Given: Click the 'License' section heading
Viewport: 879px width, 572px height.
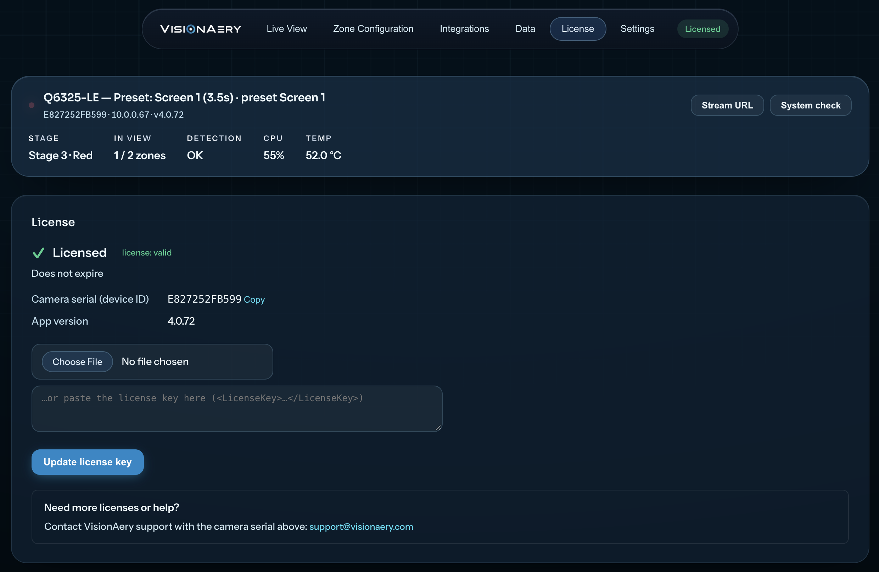Looking at the screenshot, I should click(53, 222).
